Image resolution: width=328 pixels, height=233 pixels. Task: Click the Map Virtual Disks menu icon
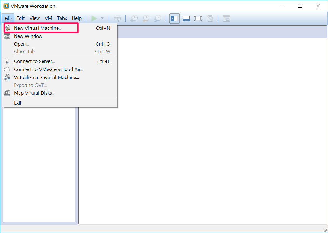(7, 93)
